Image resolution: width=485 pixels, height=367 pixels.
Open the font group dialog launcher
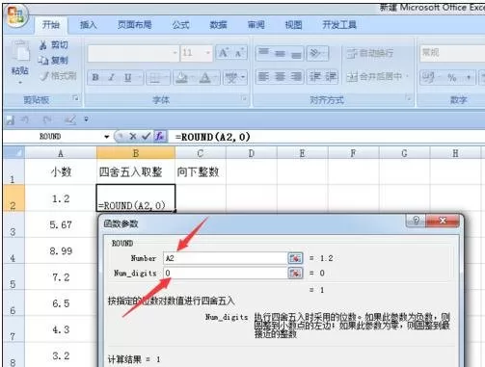coord(244,98)
